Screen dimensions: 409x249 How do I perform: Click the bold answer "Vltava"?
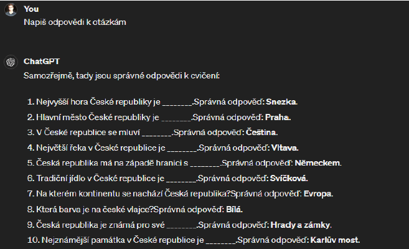click(284, 148)
